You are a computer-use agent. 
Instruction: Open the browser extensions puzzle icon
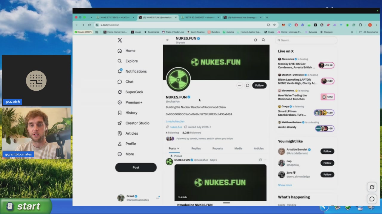[360, 25]
